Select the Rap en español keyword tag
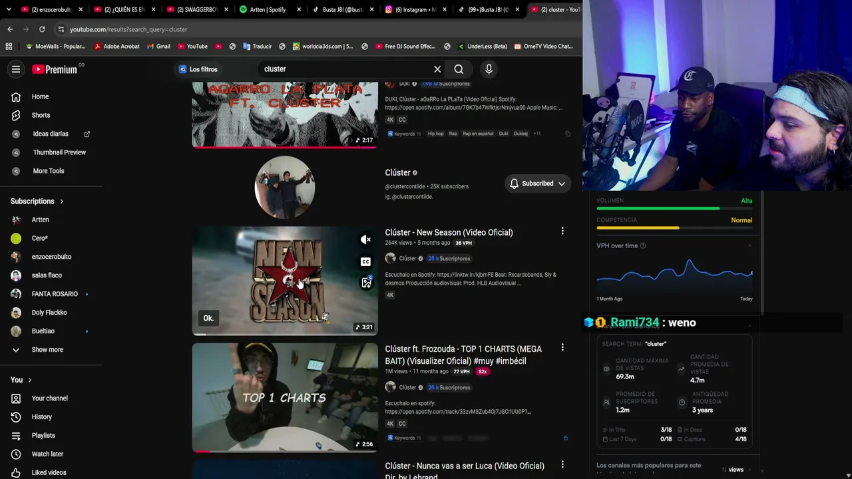Screen dimensions: 852x479 coord(479,134)
